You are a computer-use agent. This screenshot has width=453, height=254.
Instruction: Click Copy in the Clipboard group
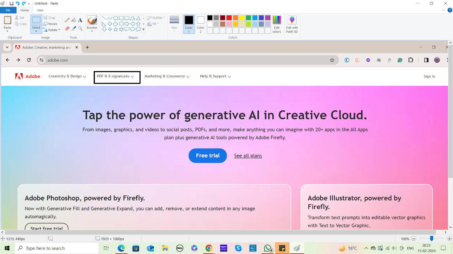click(21, 24)
